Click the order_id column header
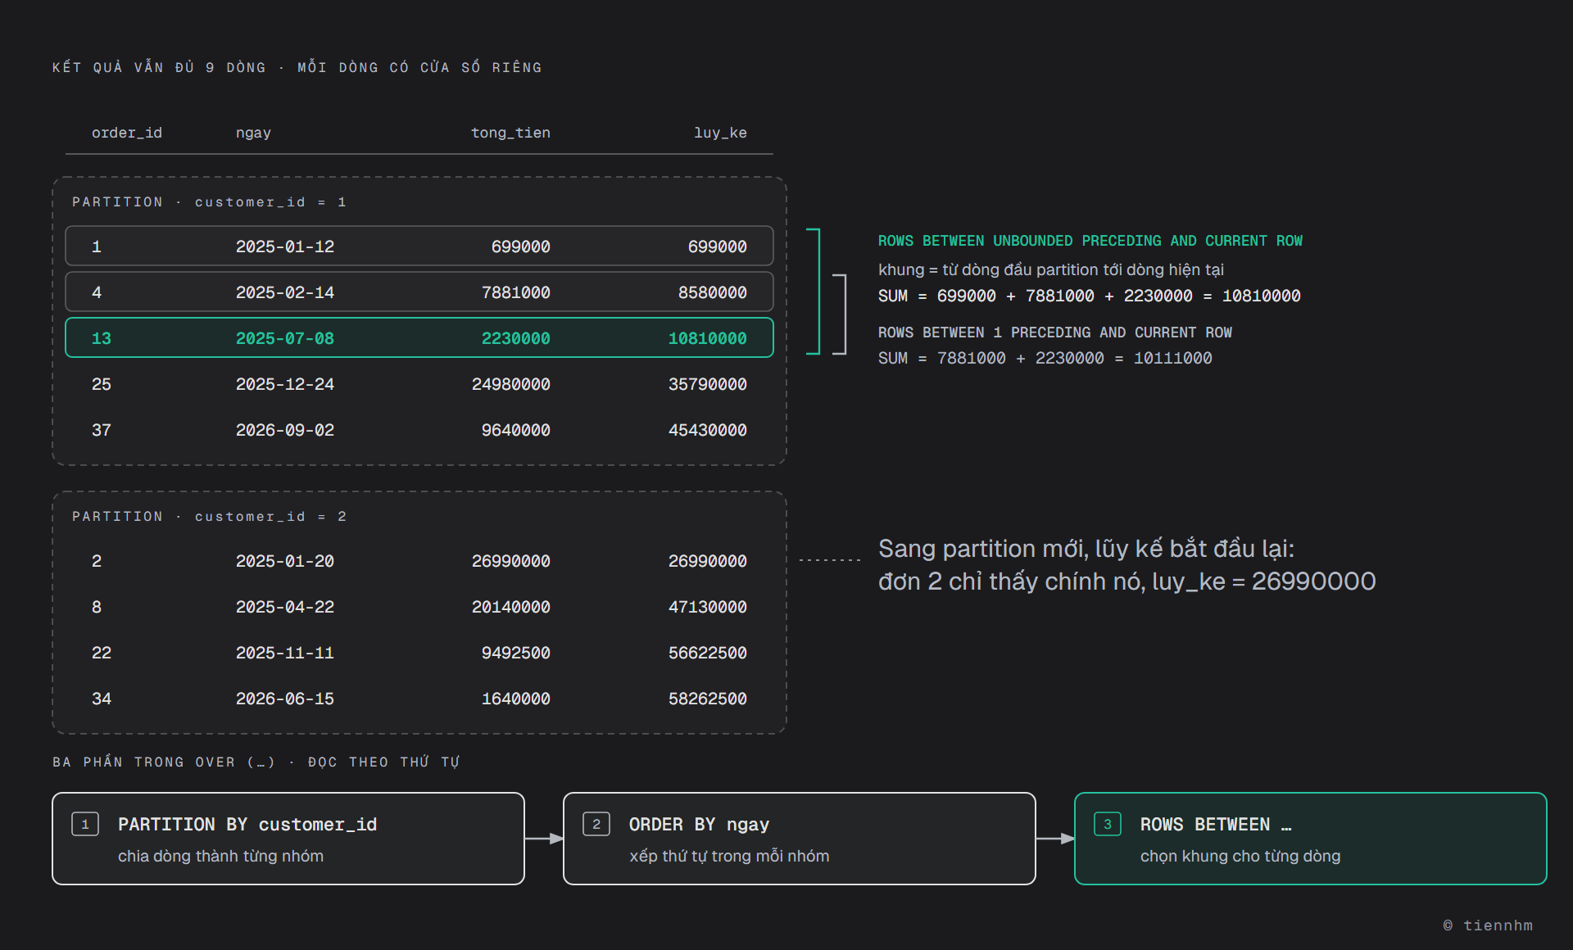1573x950 pixels. click(127, 133)
